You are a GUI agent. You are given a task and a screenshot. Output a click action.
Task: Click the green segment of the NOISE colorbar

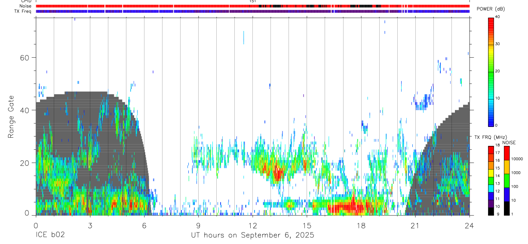click(x=507, y=181)
